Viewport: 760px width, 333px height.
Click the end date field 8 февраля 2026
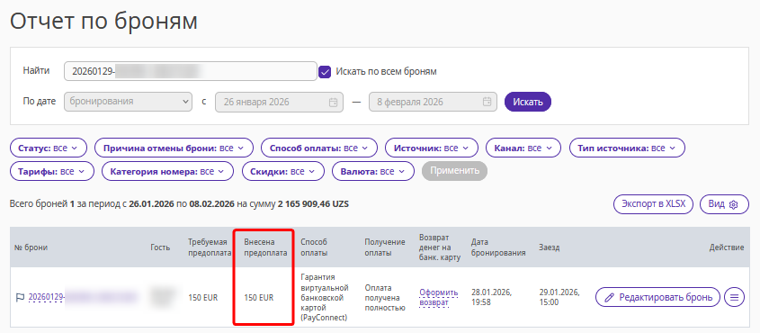click(x=433, y=103)
